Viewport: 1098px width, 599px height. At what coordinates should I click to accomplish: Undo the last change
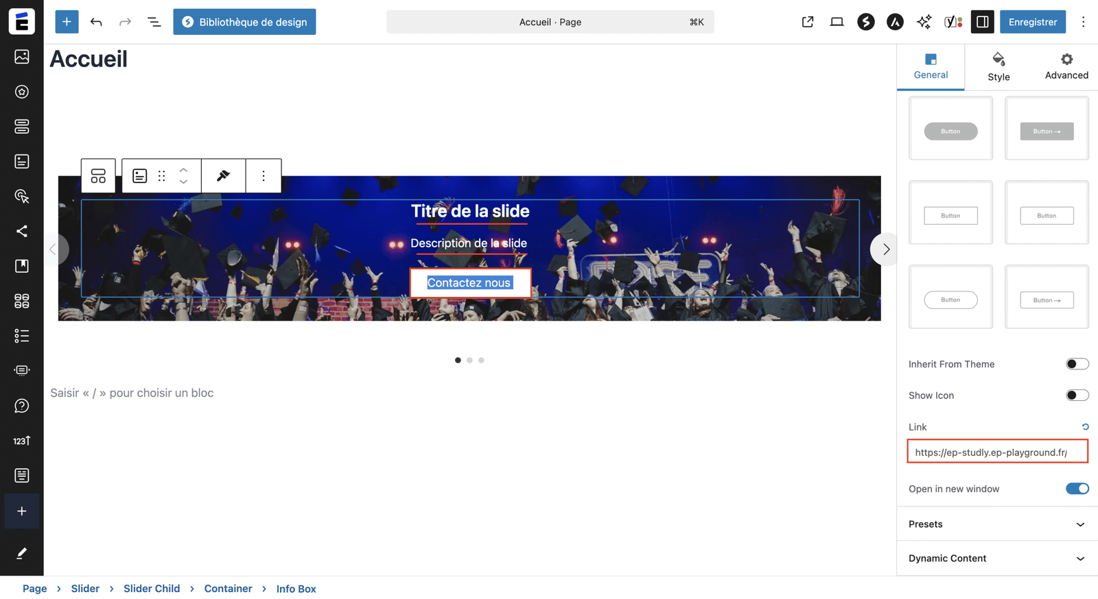[96, 22]
